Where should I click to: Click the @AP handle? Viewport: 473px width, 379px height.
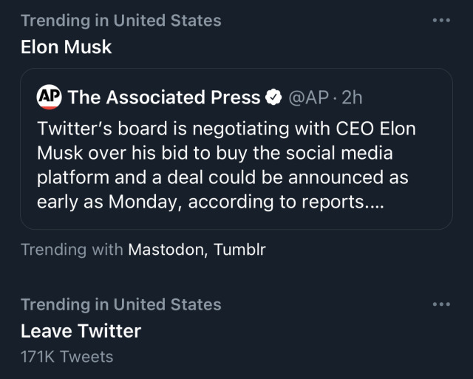pos(307,98)
